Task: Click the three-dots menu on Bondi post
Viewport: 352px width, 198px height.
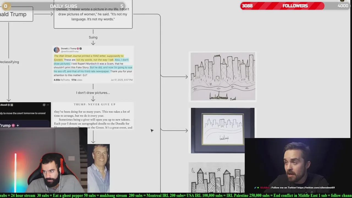Action: click(48, 105)
